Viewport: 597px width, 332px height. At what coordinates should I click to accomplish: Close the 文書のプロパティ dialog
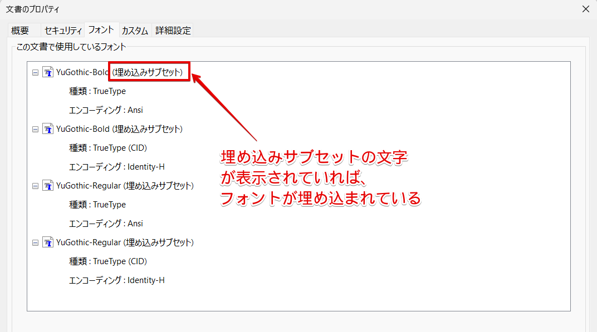click(585, 9)
